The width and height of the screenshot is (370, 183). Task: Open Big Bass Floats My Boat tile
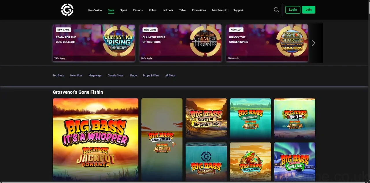[x=250, y=162]
